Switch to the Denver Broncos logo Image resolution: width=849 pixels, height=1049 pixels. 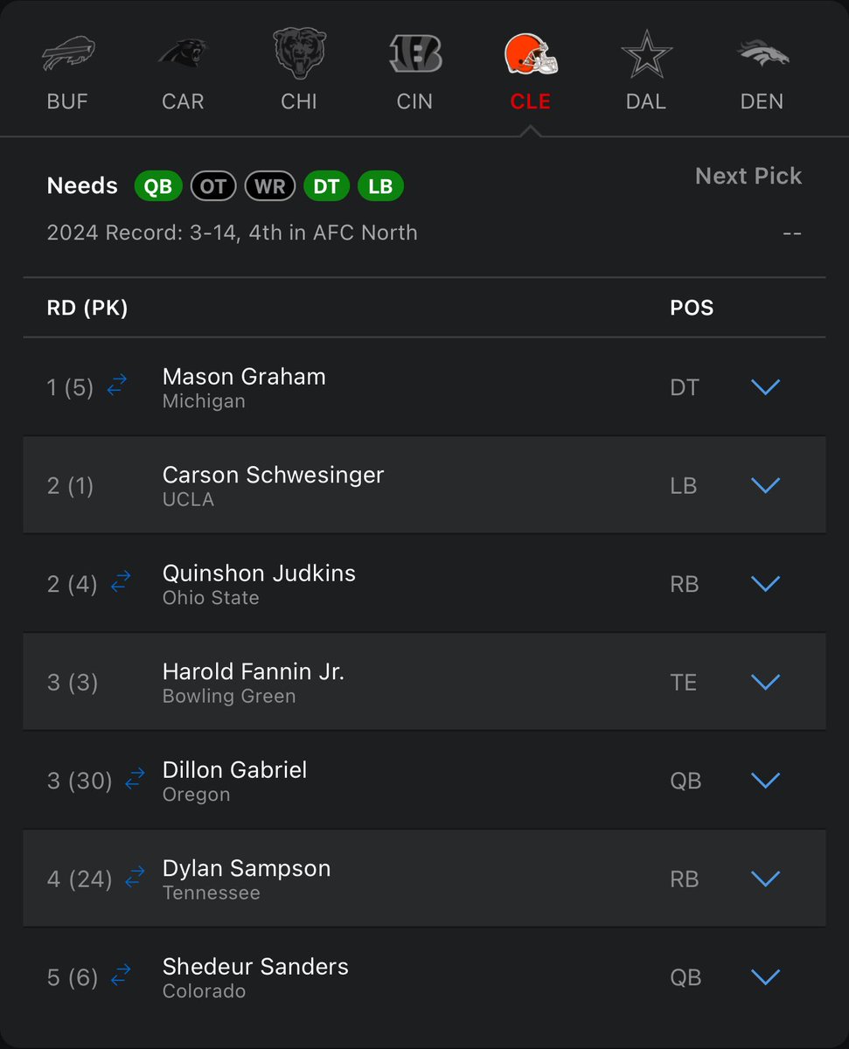tap(762, 54)
